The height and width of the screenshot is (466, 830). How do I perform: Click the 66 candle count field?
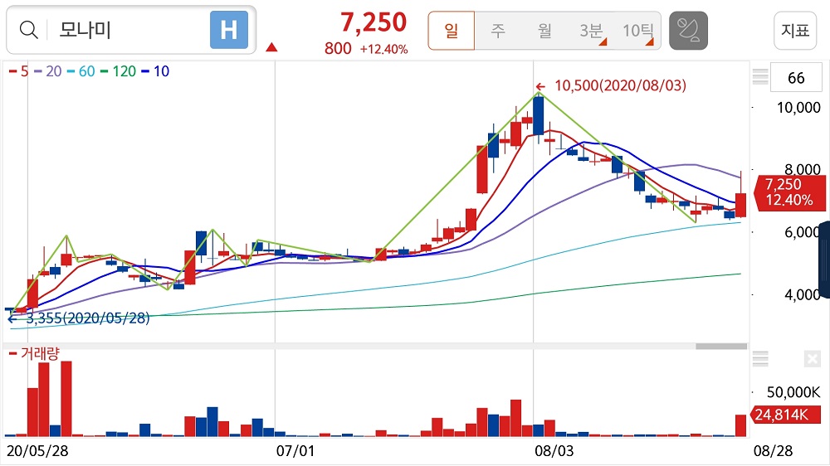pos(796,78)
